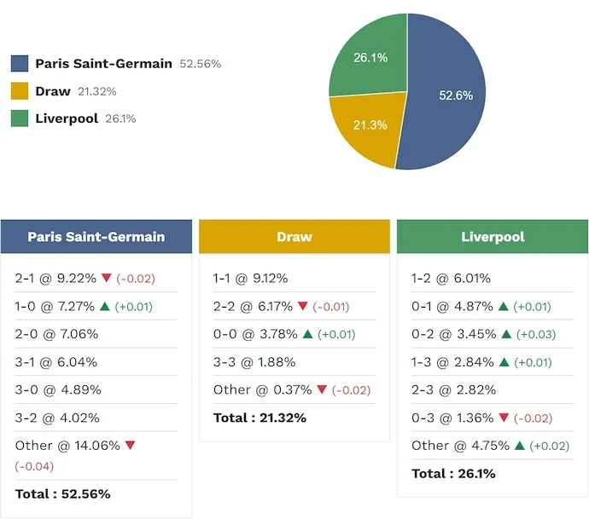Click the 1-1 @ 9.12% draw row

click(x=250, y=279)
